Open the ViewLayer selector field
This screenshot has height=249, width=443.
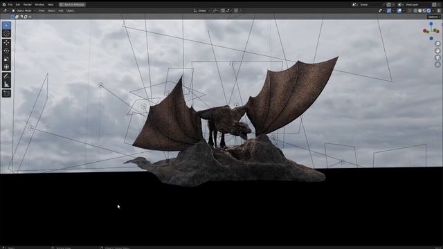tap(417, 5)
